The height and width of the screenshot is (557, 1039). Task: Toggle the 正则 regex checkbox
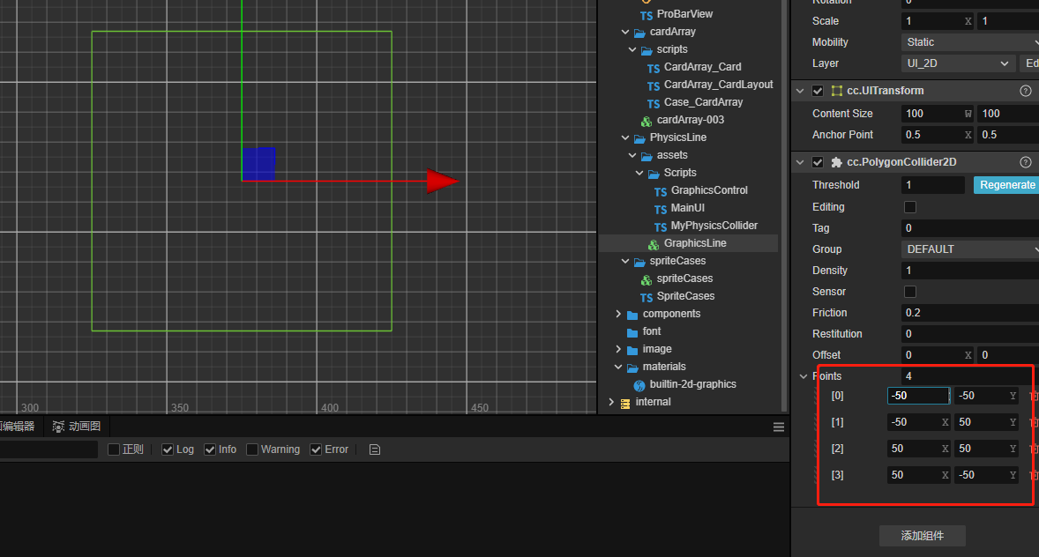pyautogui.click(x=113, y=449)
